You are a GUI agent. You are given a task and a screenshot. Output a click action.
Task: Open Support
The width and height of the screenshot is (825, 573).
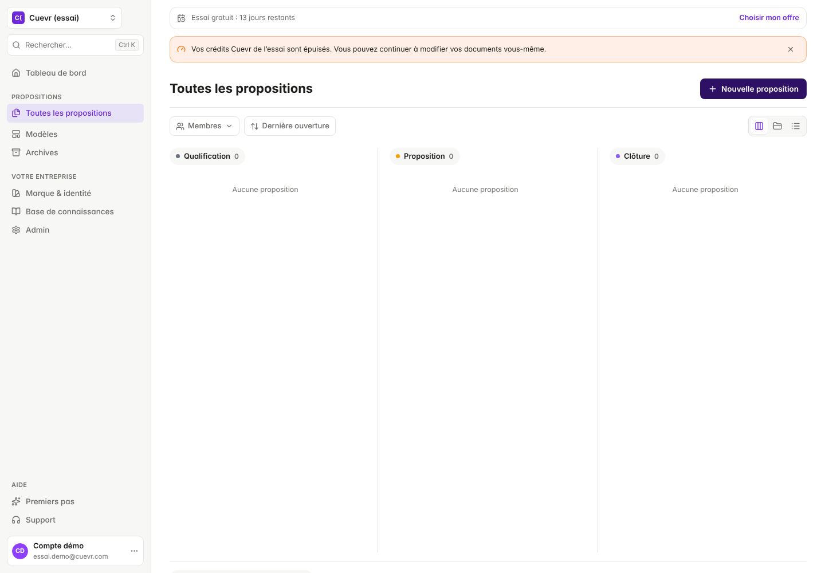[75, 520]
